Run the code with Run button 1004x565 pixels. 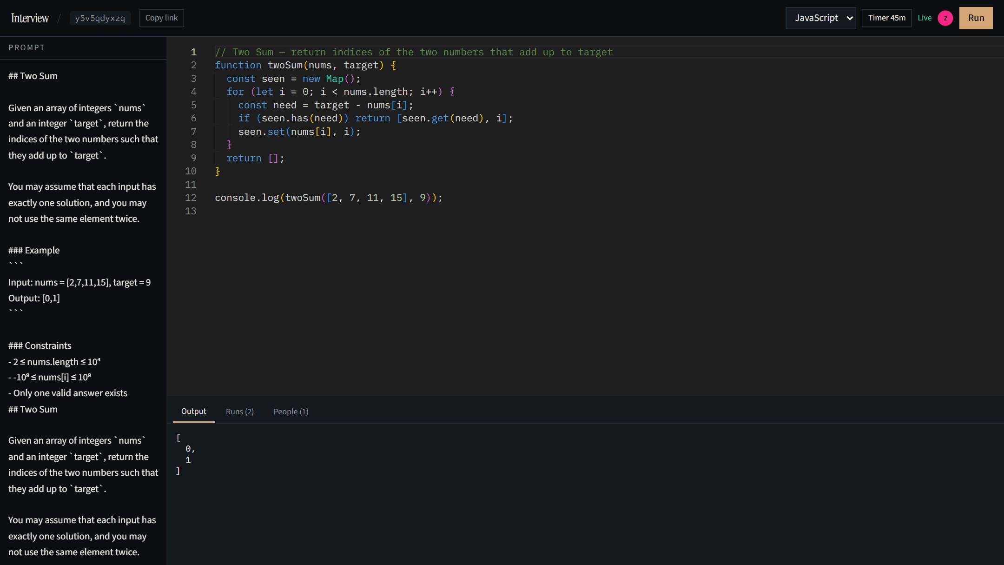(976, 18)
